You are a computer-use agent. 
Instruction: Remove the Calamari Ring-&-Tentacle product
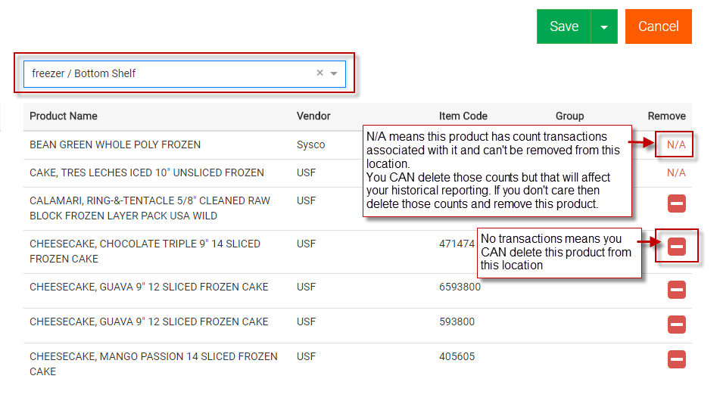tap(676, 203)
